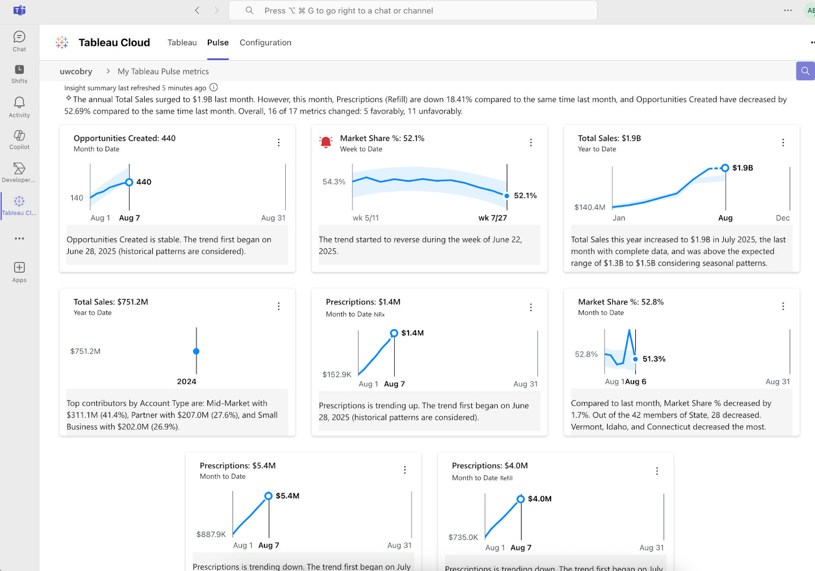Image resolution: width=815 pixels, height=571 pixels.
Task: Launch Copilot from the sidebar
Action: [x=19, y=139]
